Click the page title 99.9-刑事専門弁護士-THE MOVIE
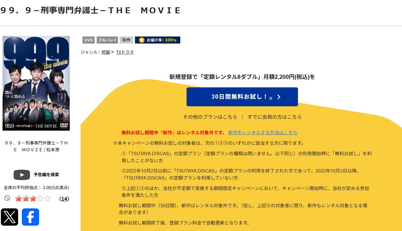402x231 pixels. [x=91, y=10]
